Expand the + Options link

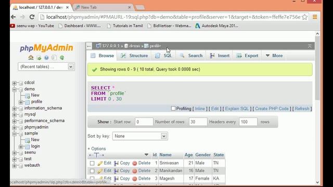(x=97, y=149)
